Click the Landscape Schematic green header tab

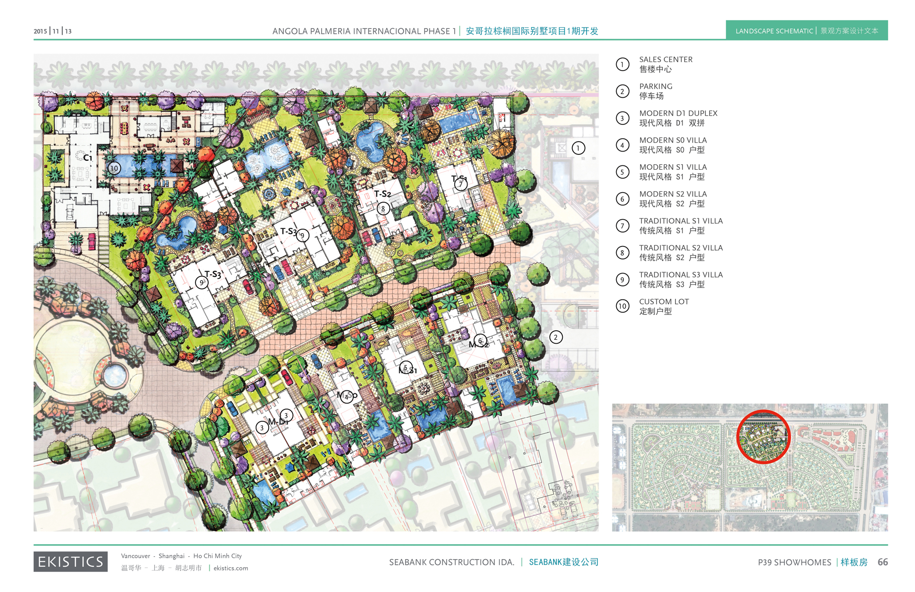point(806,31)
